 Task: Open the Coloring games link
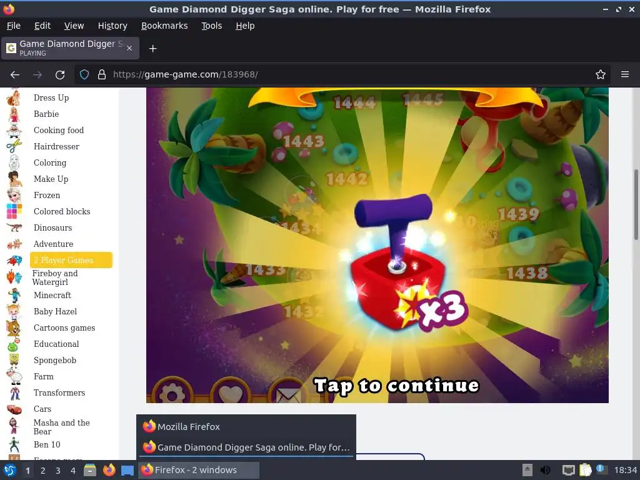click(50, 163)
